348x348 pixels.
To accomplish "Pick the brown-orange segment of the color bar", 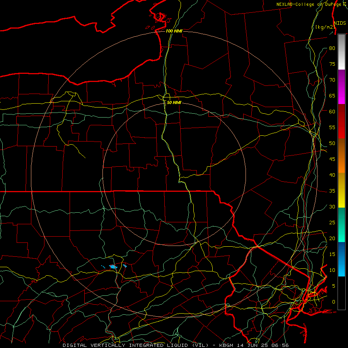I will point(341,156).
